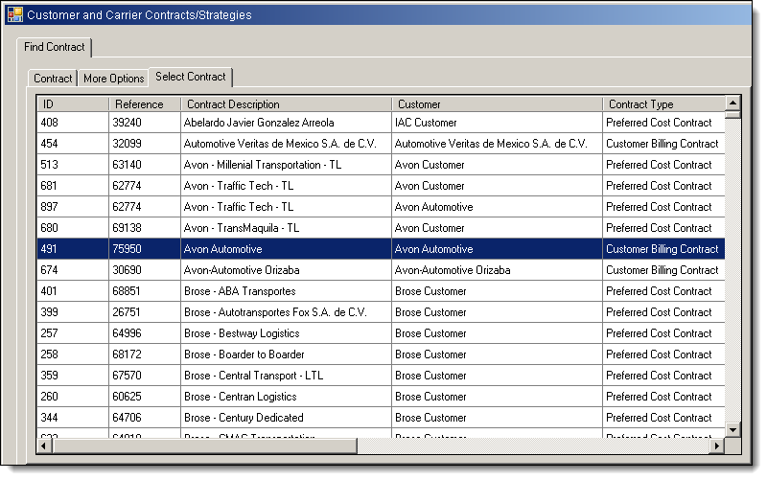Screen dimensions: 767x480
Task: Select Brose - Bestway Logistics contract
Action: click(x=286, y=332)
